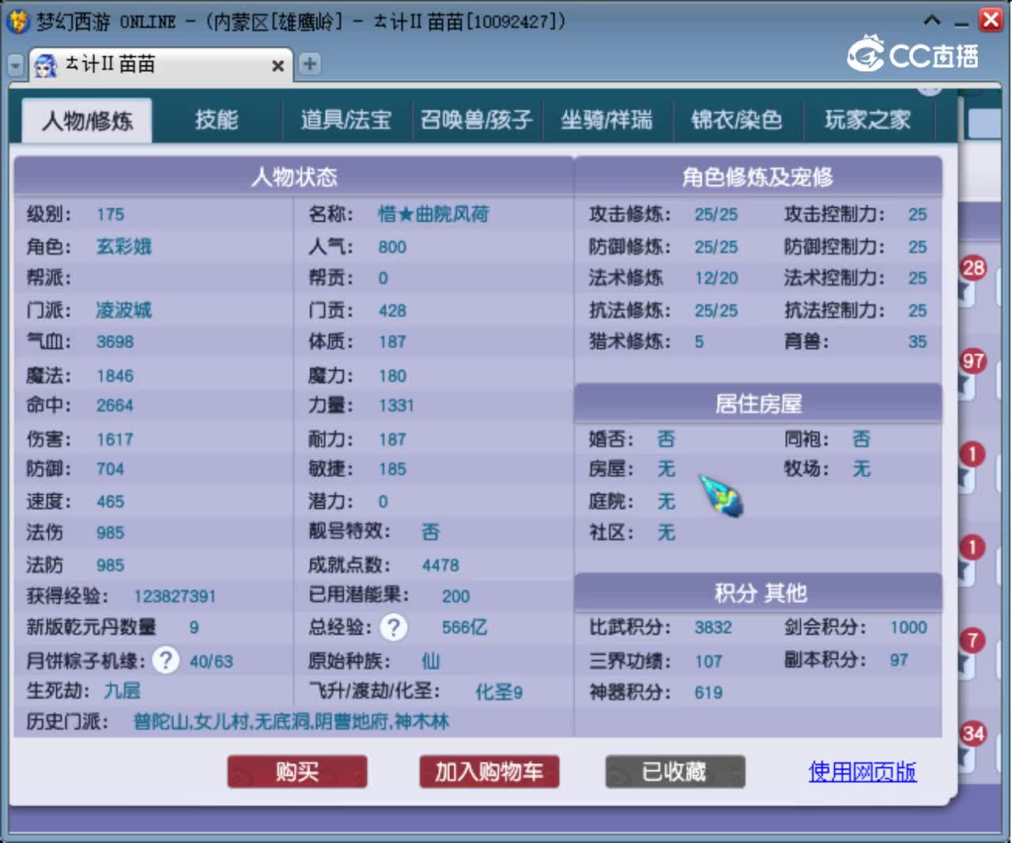Collapse window with the up chevron
Viewport: 1012px width, 843px height.
click(x=932, y=20)
